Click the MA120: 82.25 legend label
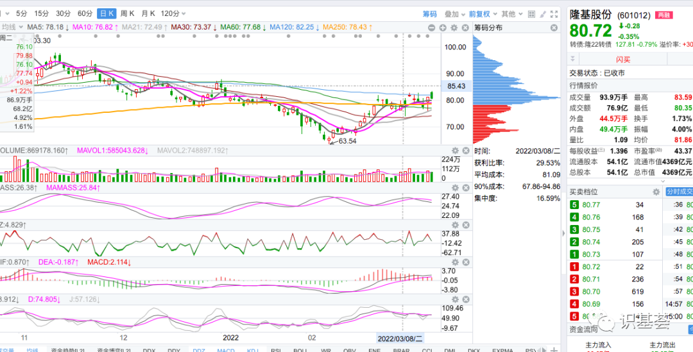This screenshot has width=693, height=352. (x=295, y=28)
